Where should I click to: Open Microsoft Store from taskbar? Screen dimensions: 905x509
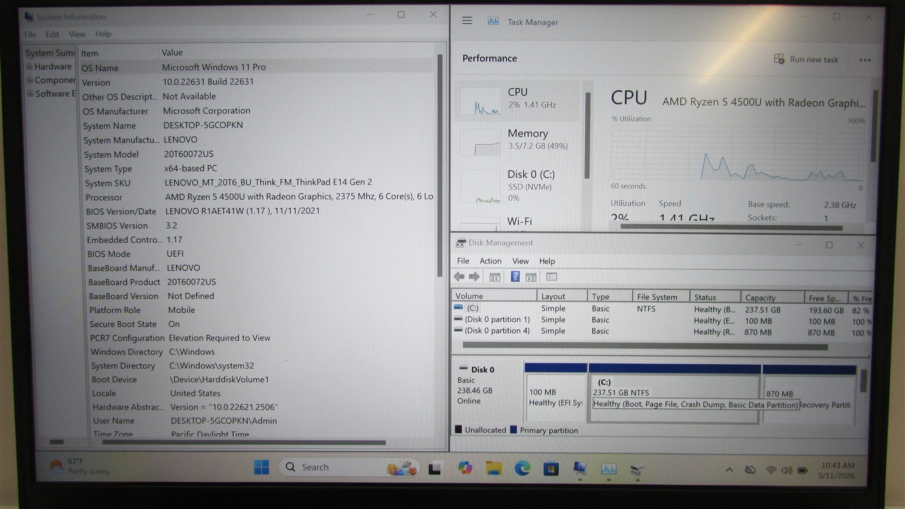click(551, 469)
